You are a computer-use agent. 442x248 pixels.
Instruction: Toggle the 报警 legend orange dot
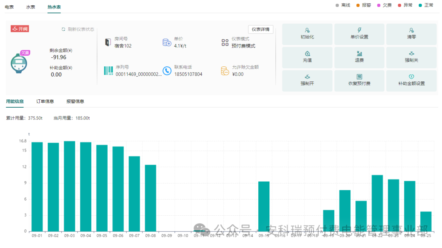tap(358, 5)
